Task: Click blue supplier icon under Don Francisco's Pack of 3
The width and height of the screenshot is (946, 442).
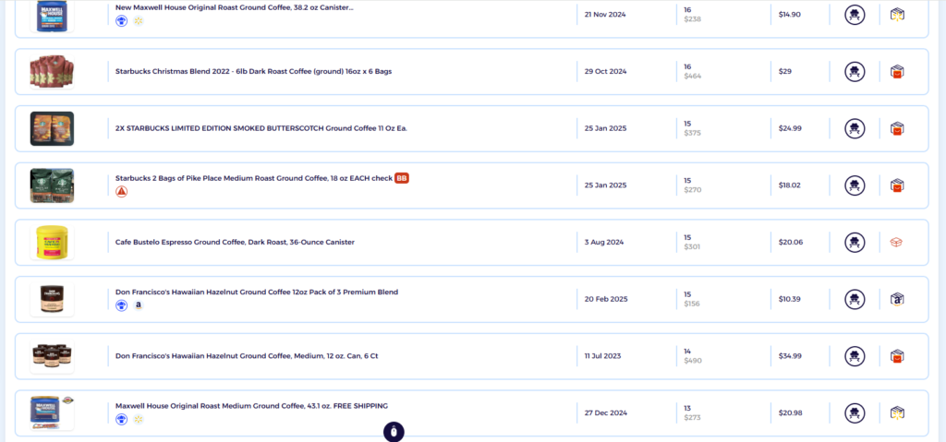Action: [122, 305]
